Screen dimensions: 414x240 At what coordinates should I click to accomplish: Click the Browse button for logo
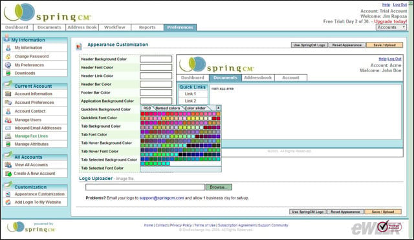219,187
